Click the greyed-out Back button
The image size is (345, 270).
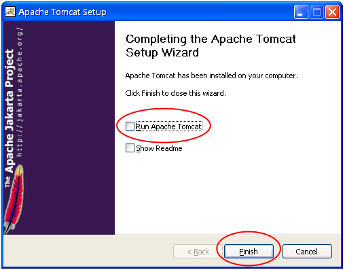click(198, 252)
